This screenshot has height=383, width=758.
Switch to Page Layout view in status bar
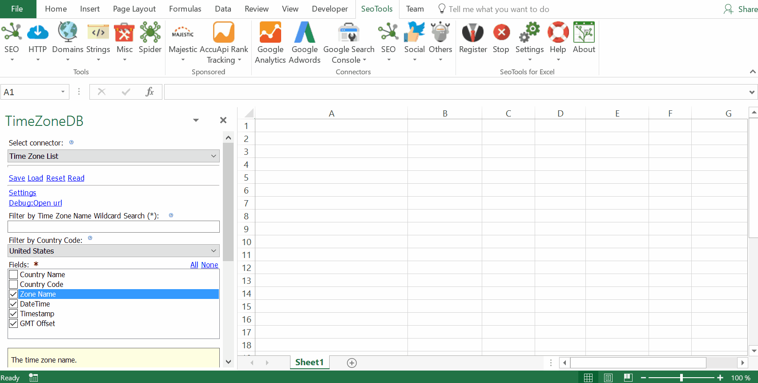(609, 378)
